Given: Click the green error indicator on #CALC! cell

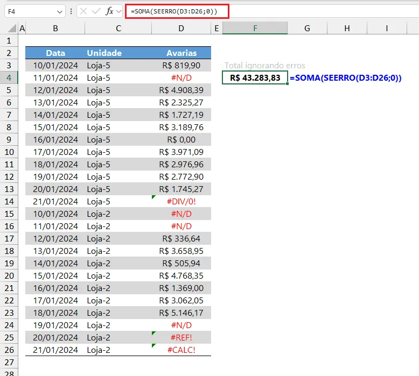Looking at the screenshot, I should tap(153, 345).
